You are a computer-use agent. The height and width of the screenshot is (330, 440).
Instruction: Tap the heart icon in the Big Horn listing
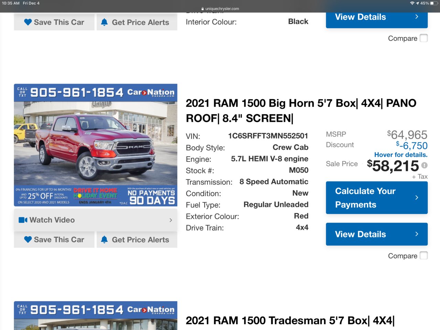[x=28, y=239]
